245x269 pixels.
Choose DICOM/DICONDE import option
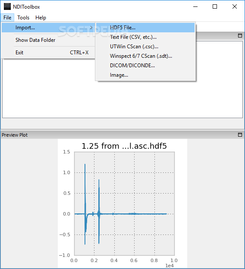tap(145, 66)
